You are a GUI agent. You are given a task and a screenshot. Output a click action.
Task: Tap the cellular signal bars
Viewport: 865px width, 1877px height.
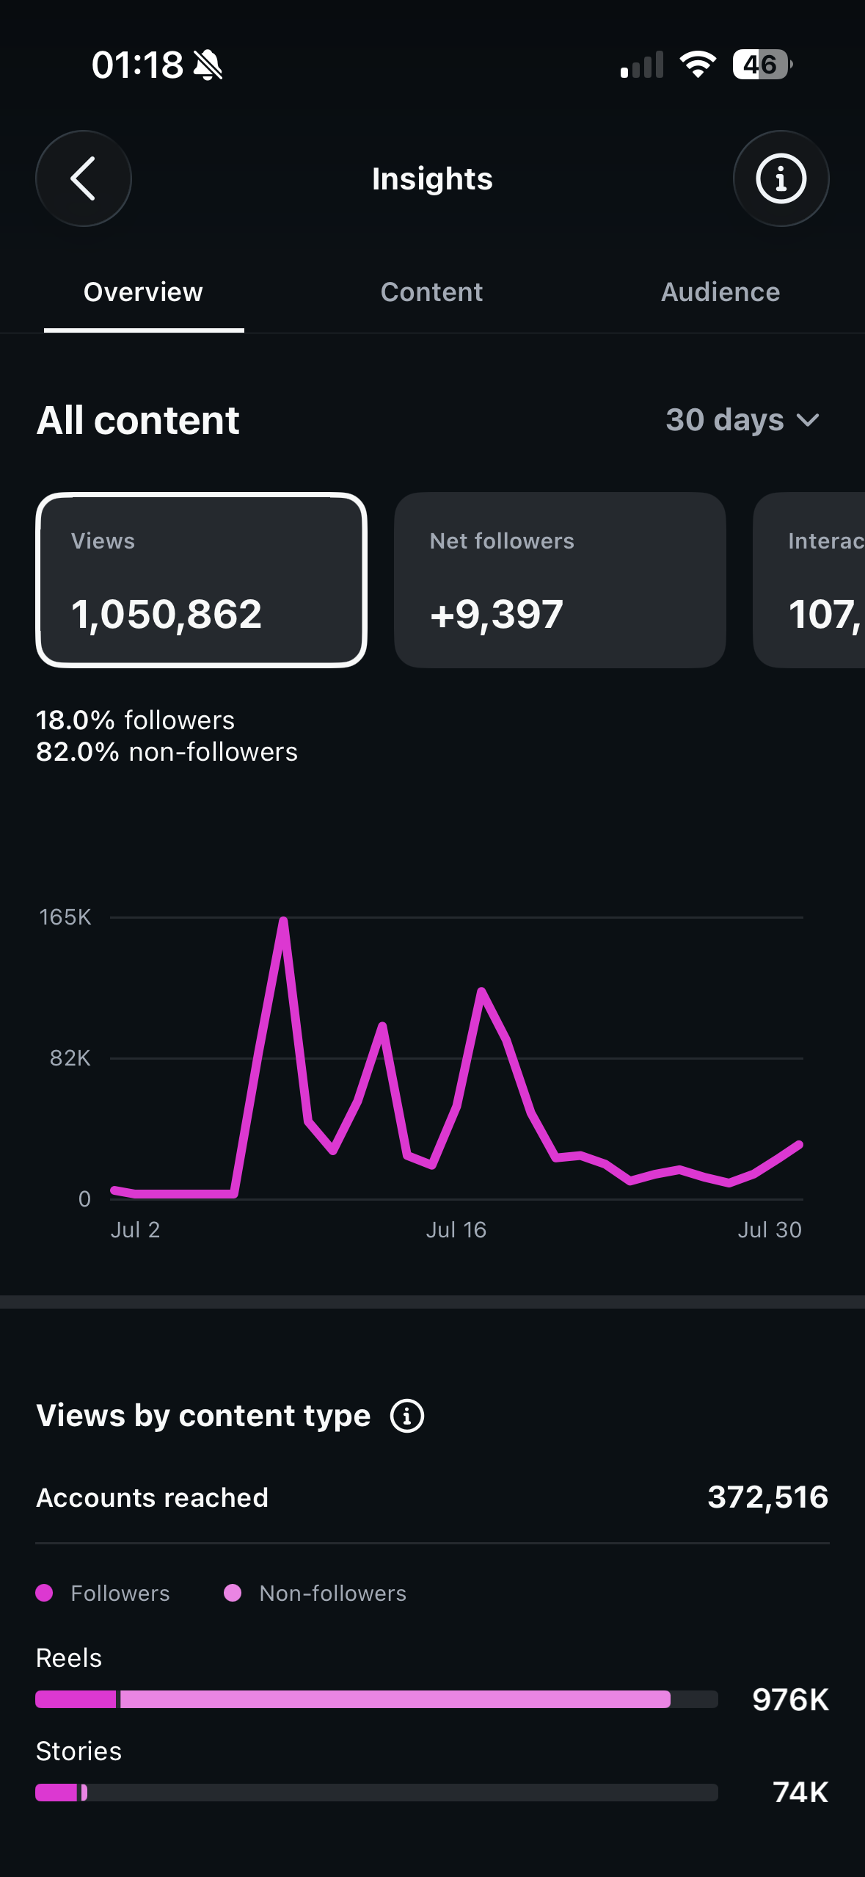(642, 65)
